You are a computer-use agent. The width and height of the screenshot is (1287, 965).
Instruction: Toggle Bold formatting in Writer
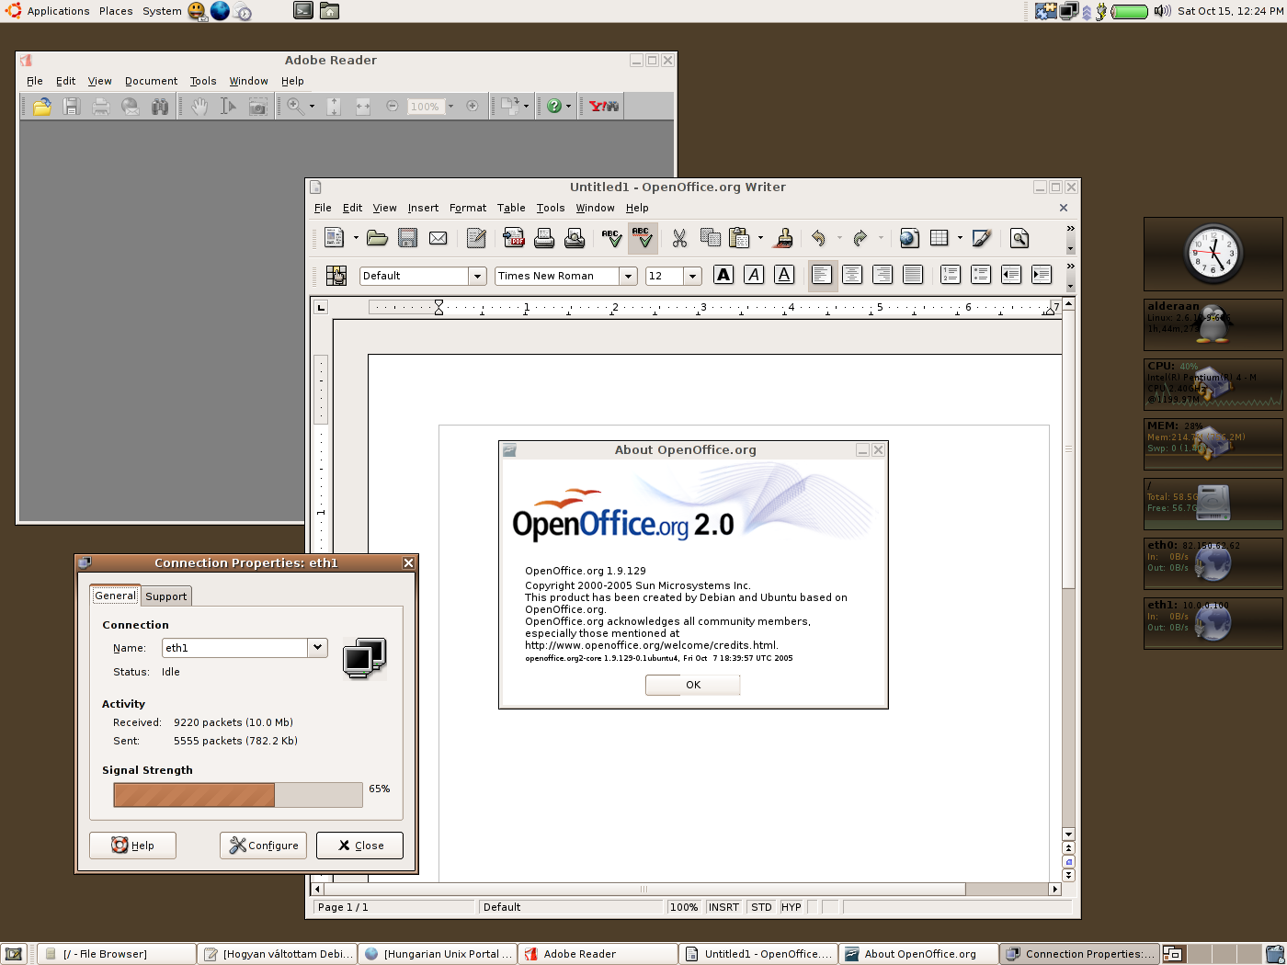pos(723,275)
